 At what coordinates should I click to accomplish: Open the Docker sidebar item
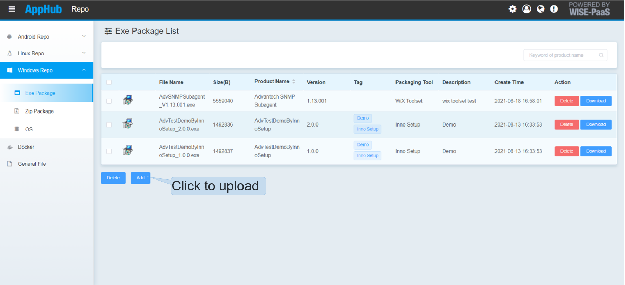(x=47, y=147)
